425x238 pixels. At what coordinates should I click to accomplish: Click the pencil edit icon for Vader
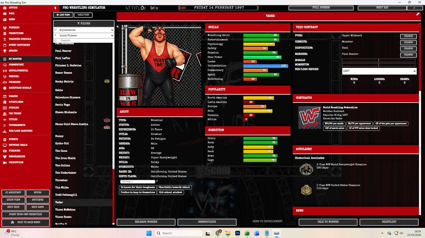418,14
